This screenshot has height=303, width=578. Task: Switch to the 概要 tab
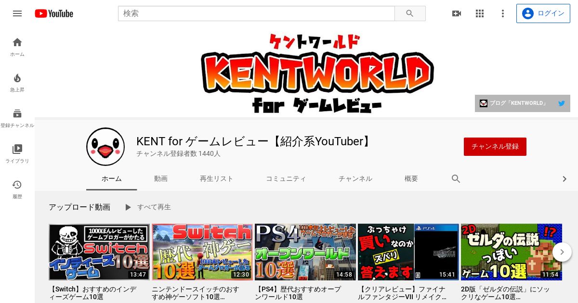[x=411, y=179]
